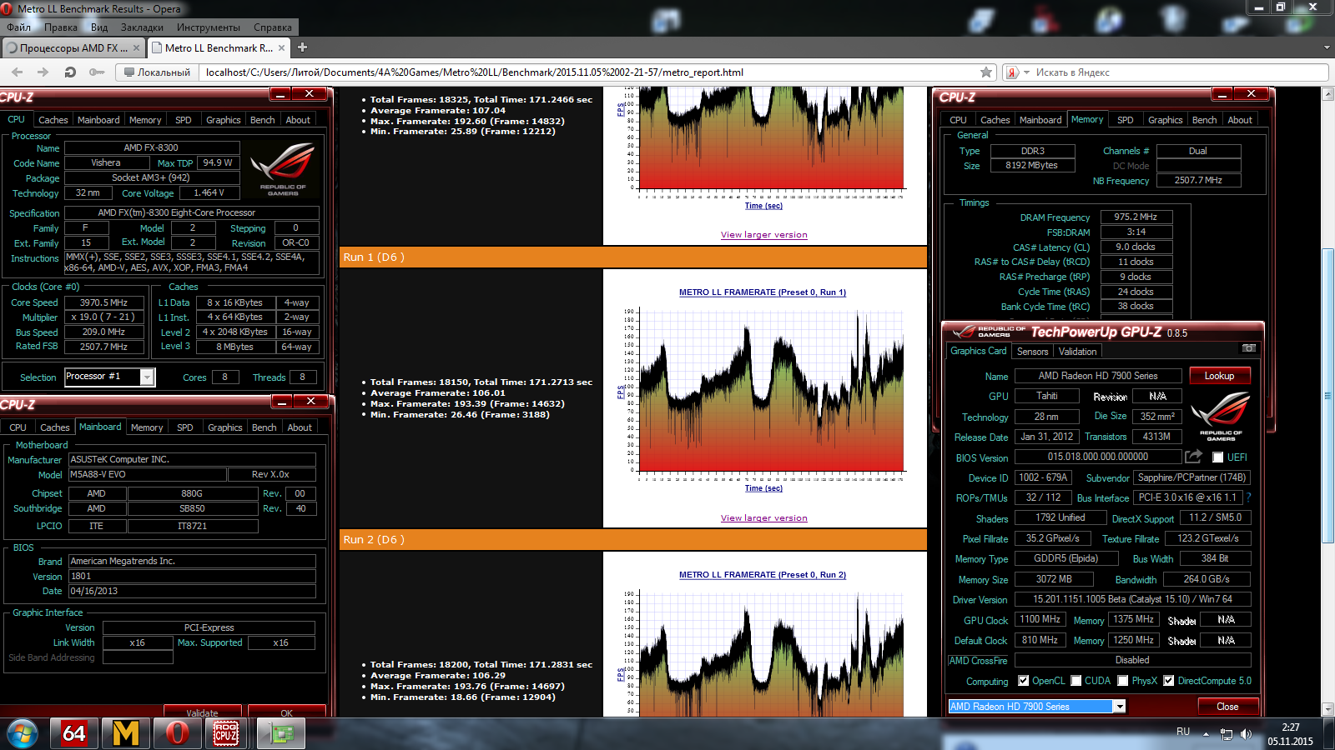
Task: Toggle the UEFI checkbox in GPU-Z
Action: (1218, 457)
